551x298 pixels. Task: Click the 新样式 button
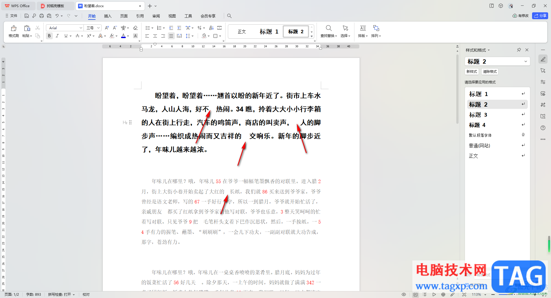tap(472, 72)
